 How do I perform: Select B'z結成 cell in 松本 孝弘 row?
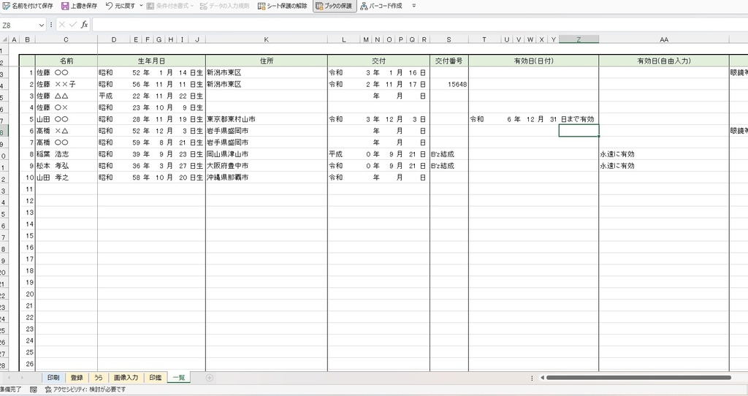pyautogui.click(x=449, y=166)
